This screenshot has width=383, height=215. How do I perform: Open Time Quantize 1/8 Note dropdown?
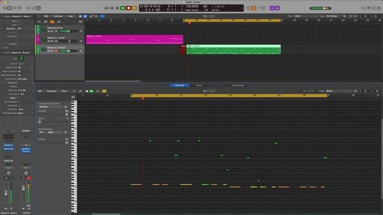[x=50, y=107]
